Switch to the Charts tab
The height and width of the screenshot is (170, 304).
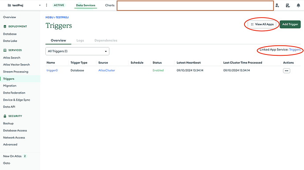[x=110, y=5]
